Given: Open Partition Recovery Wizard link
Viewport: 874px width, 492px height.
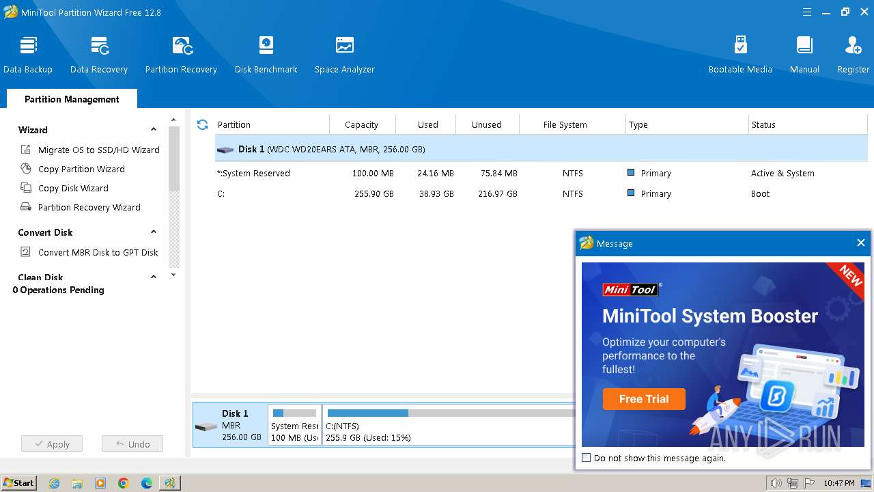Looking at the screenshot, I should coord(89,207).
